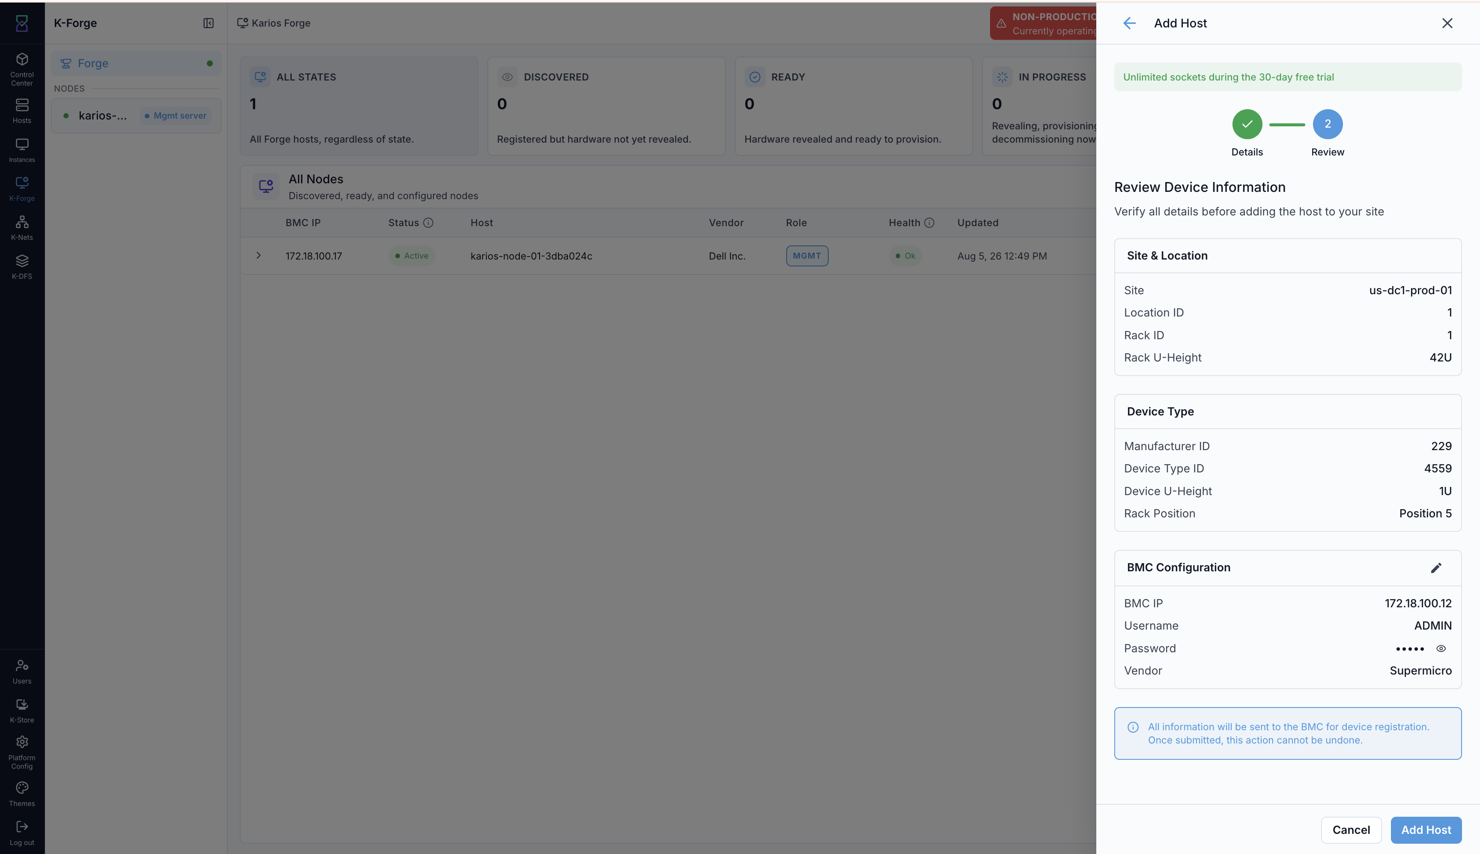
Task: Select karios node Mgmt server entry
Action: [136, 116]
